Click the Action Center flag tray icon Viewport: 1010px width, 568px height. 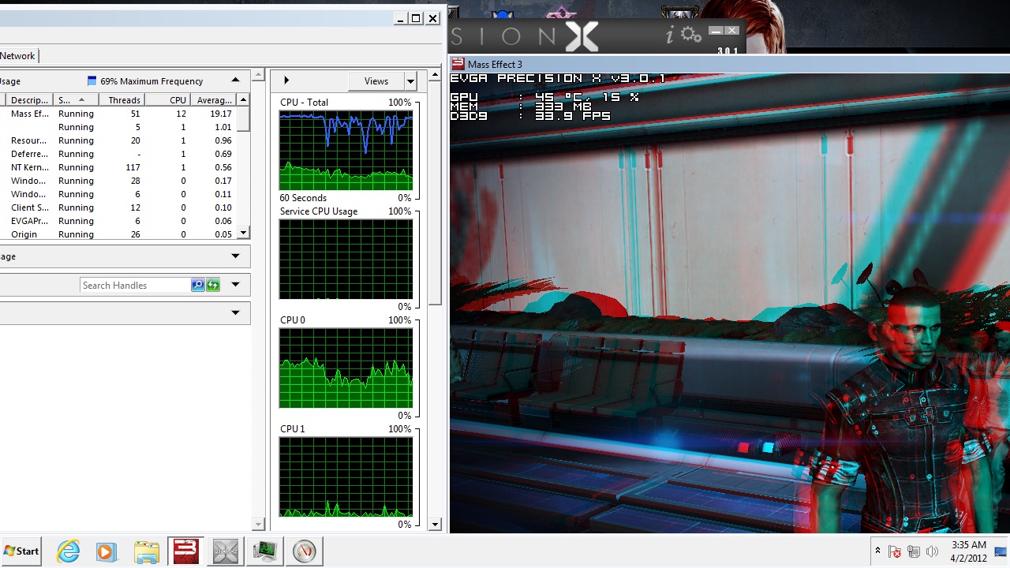click(x=896, y=551)
